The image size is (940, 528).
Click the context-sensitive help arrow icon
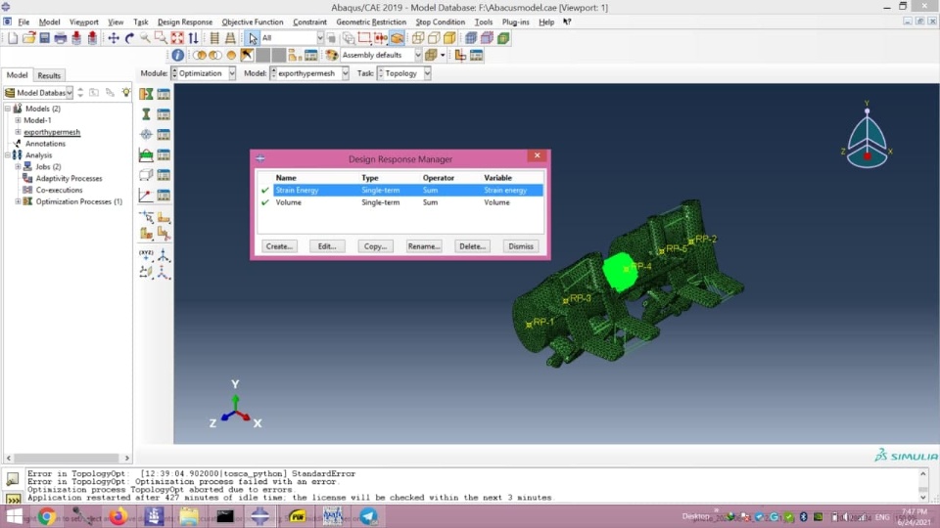pos(567,22)
